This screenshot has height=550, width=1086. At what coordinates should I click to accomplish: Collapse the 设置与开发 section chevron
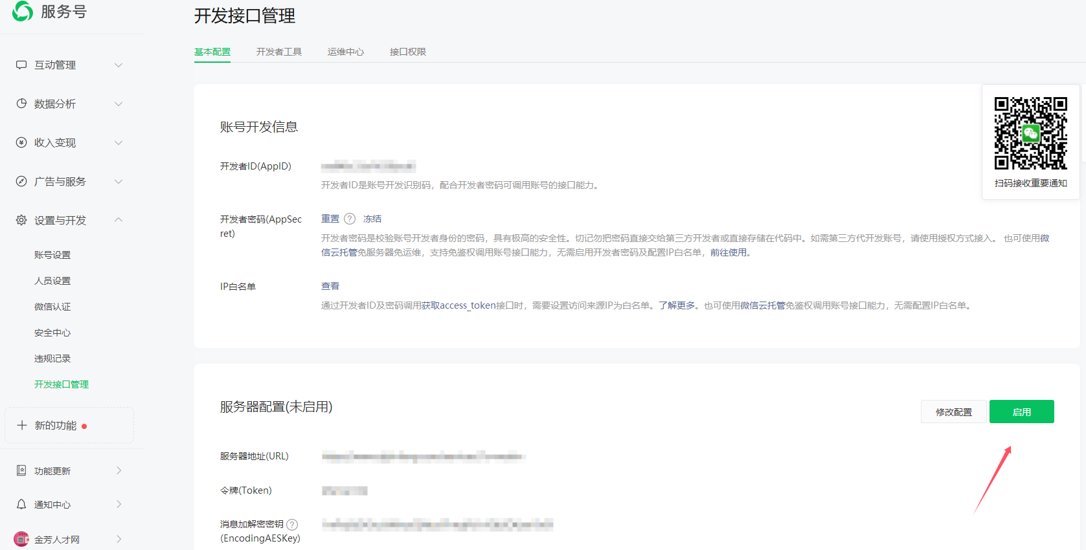tap(119, 220)
